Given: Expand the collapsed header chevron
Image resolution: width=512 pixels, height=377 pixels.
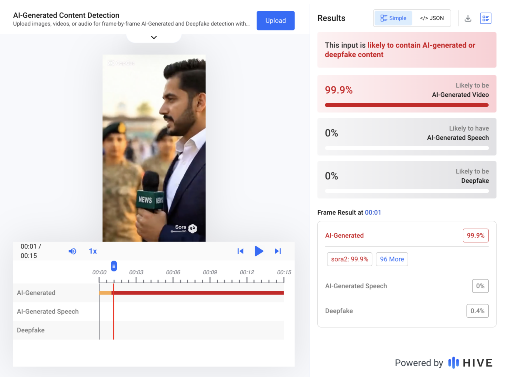Looking at the screenshot, I should click(154, 37).
